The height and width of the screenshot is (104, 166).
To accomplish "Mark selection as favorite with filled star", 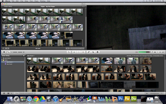I will (74, 52).
